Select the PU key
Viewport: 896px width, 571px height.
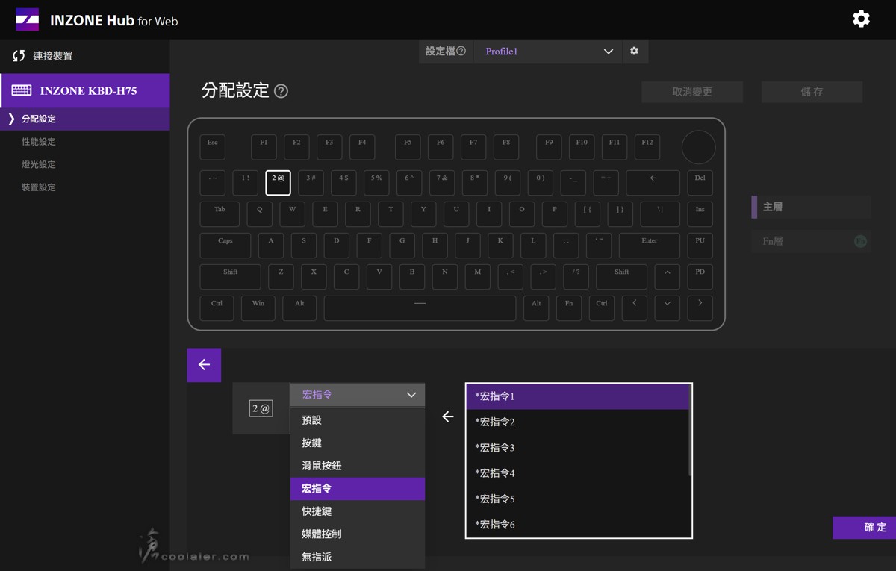[700, 245]
